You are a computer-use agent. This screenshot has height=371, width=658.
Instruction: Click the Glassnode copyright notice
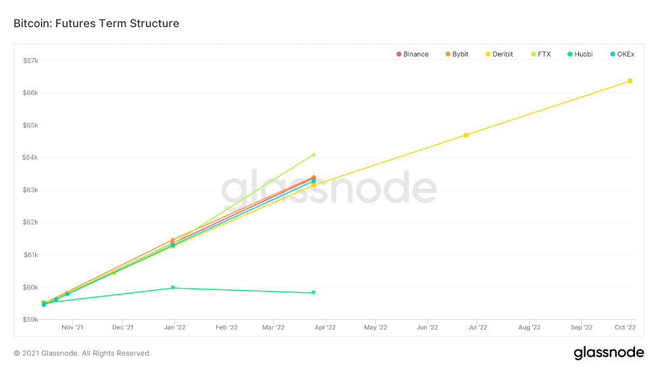pyautogui.click(x=82, y=353)
